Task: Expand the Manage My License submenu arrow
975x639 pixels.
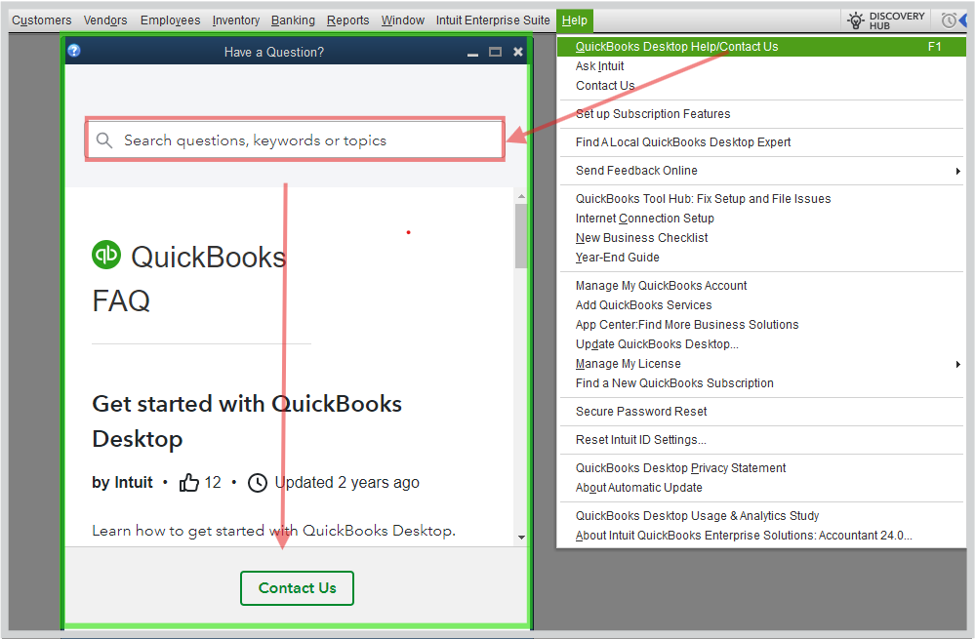Action: [x=958, y=364]
